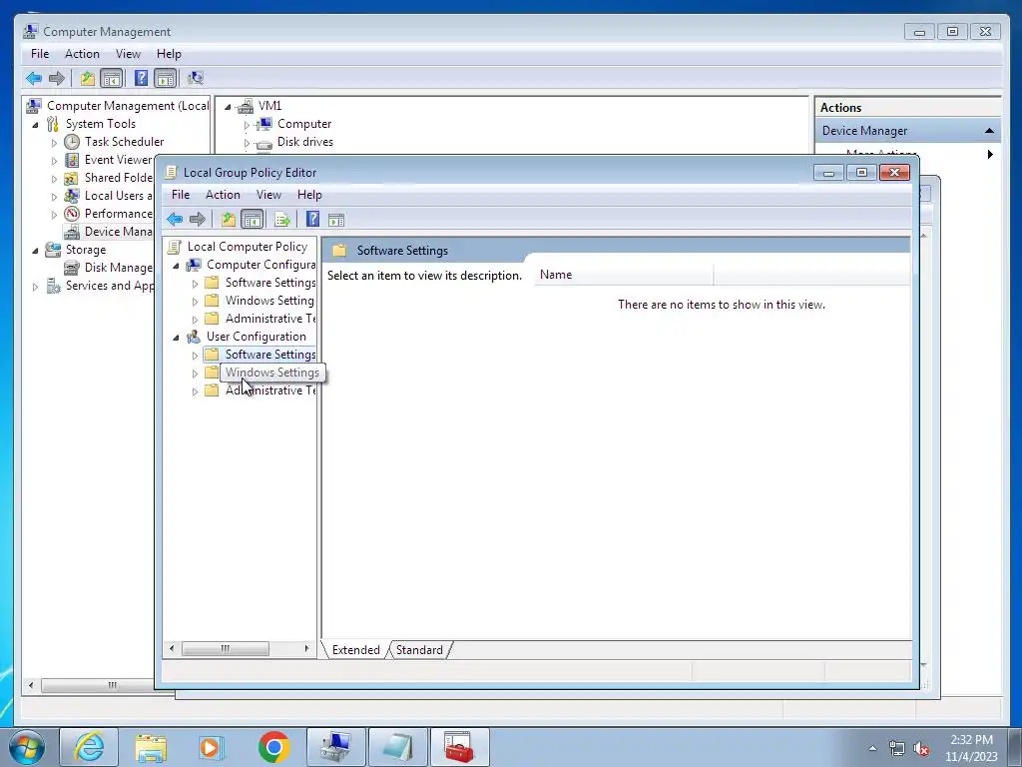This screenshot has height=767, width=1022.
Task: Expand Windows Settings under User Configuration
Action: [195, 374]
